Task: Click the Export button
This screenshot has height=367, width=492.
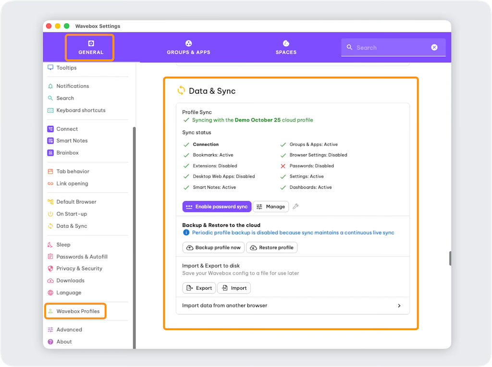Action: coord(199,288)
